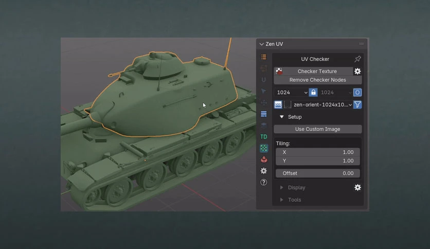
Task: Open the TD Texel Density section
Action: tap(263, 136)
